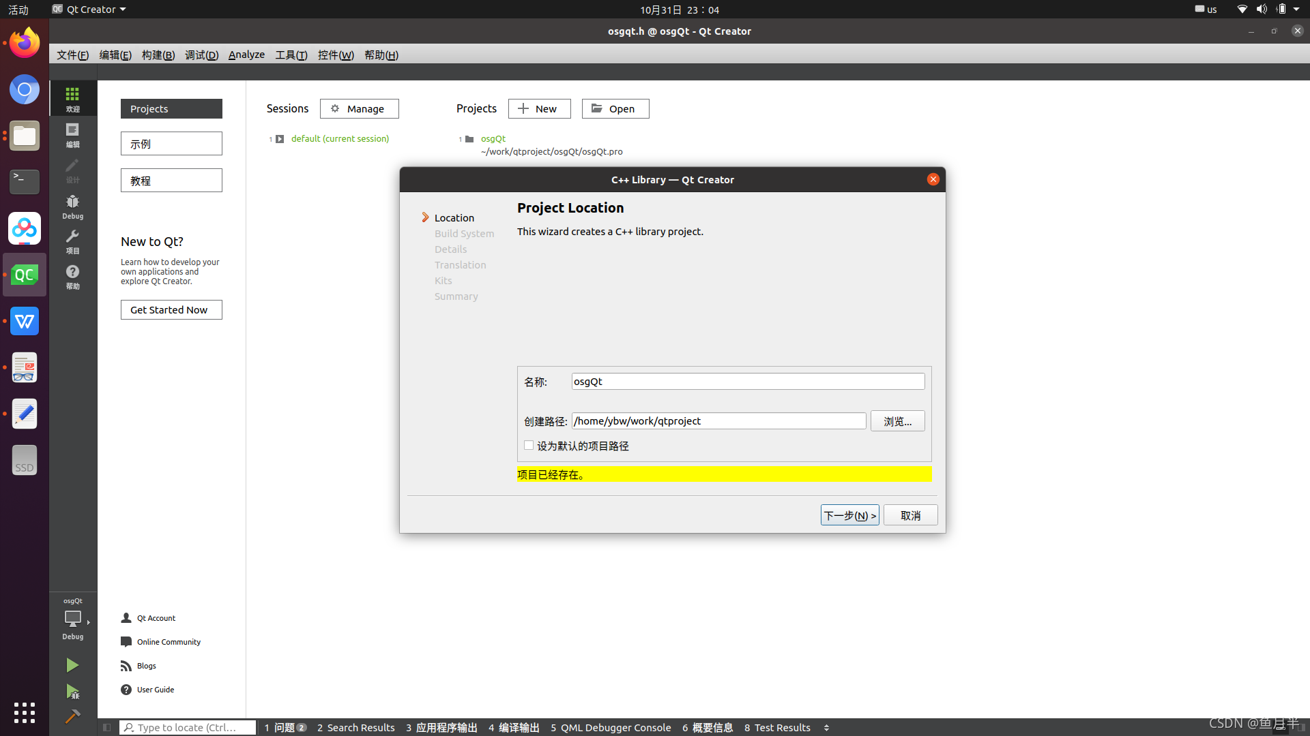This screenshot has width=1310, height=736.
Task: Expand the Build System step in wizard
Action: [x=464, y=233]
